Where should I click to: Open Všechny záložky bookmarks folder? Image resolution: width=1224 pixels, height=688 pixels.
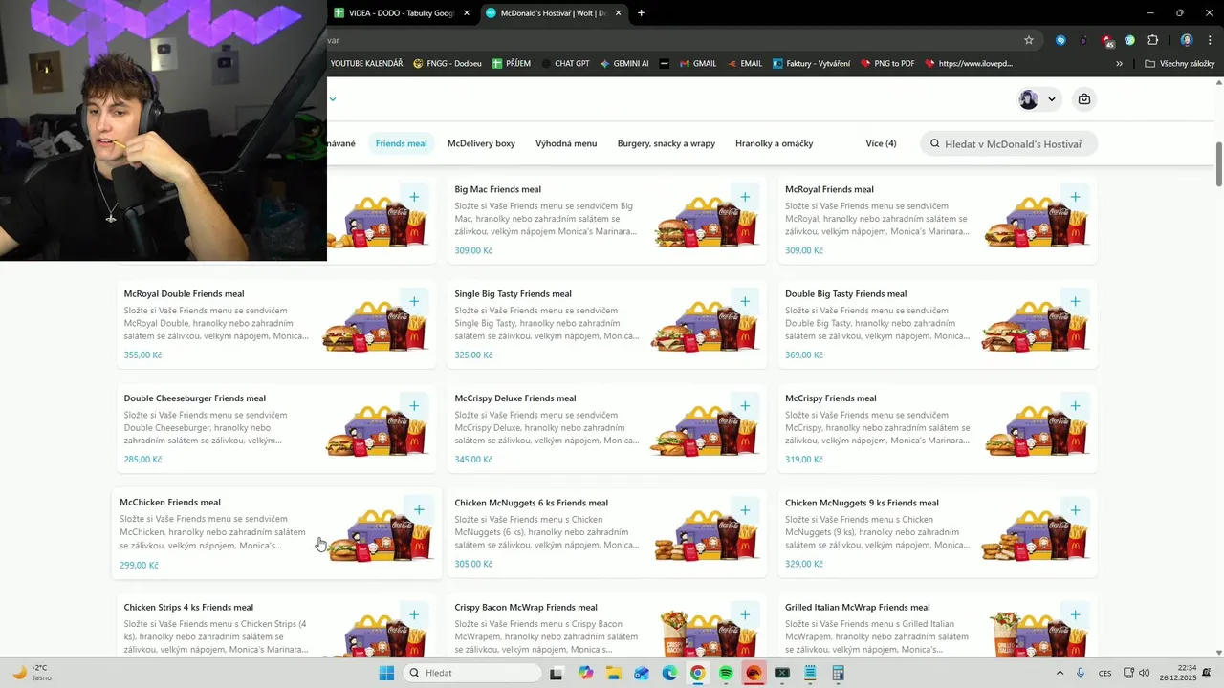pos(1179,64)
